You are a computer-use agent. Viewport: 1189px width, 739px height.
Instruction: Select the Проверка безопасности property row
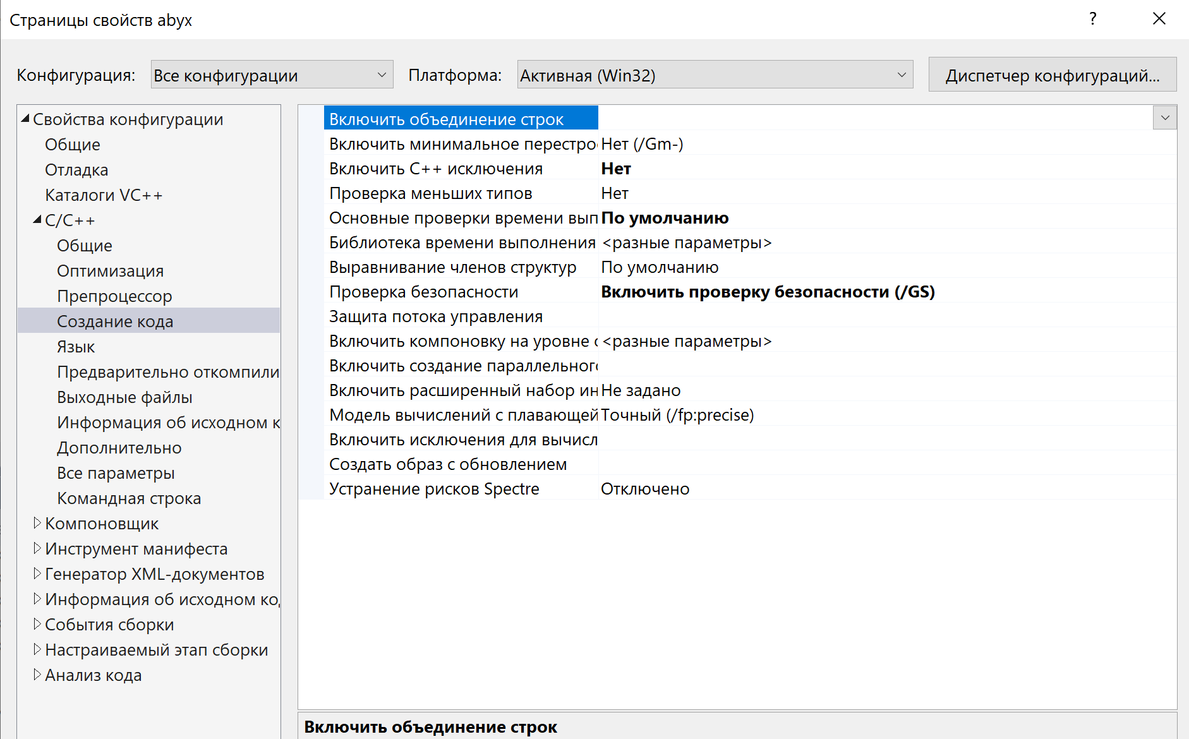(x=423, y=292)
